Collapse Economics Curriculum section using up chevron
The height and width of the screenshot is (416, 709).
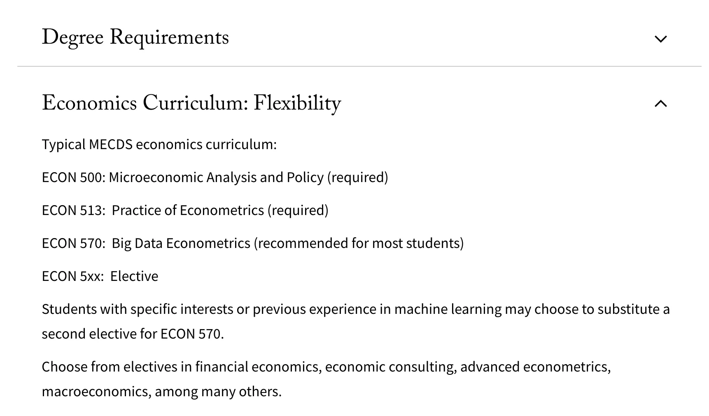tap(660, 103)
